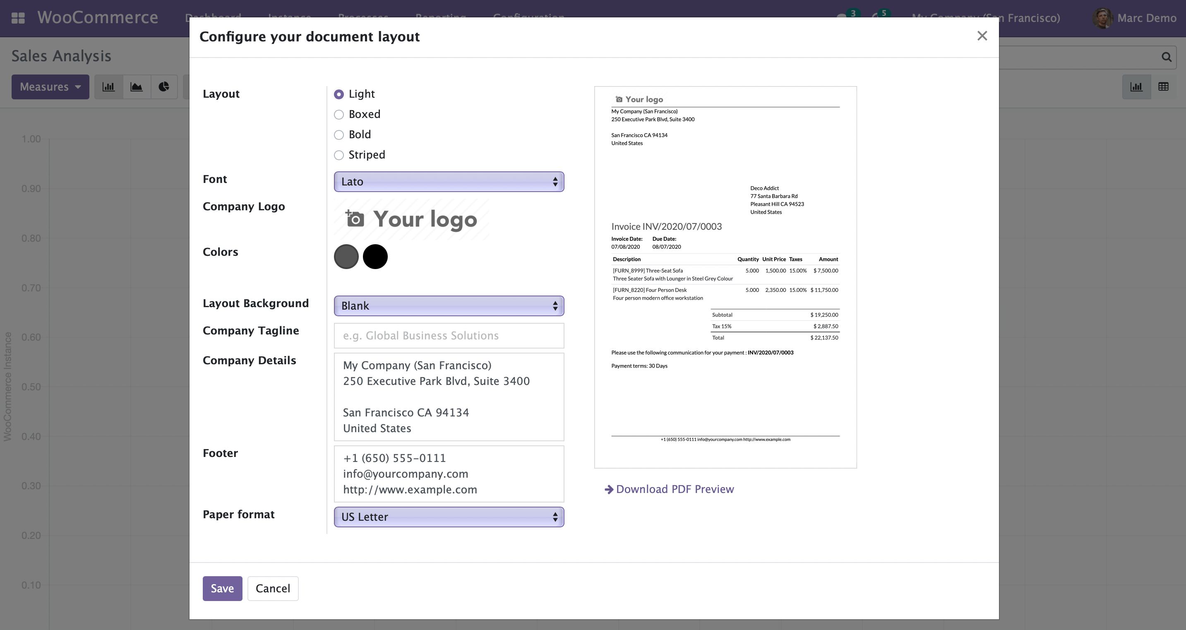Switch to pie chart view icon
Viewport: 1186px width, 630px height.
[164, 87]
